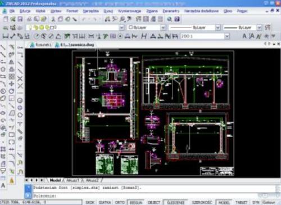Toggle SKOK snap in the status bar
Viewport: 281px width, 205px height.
[x=90, y=202]
